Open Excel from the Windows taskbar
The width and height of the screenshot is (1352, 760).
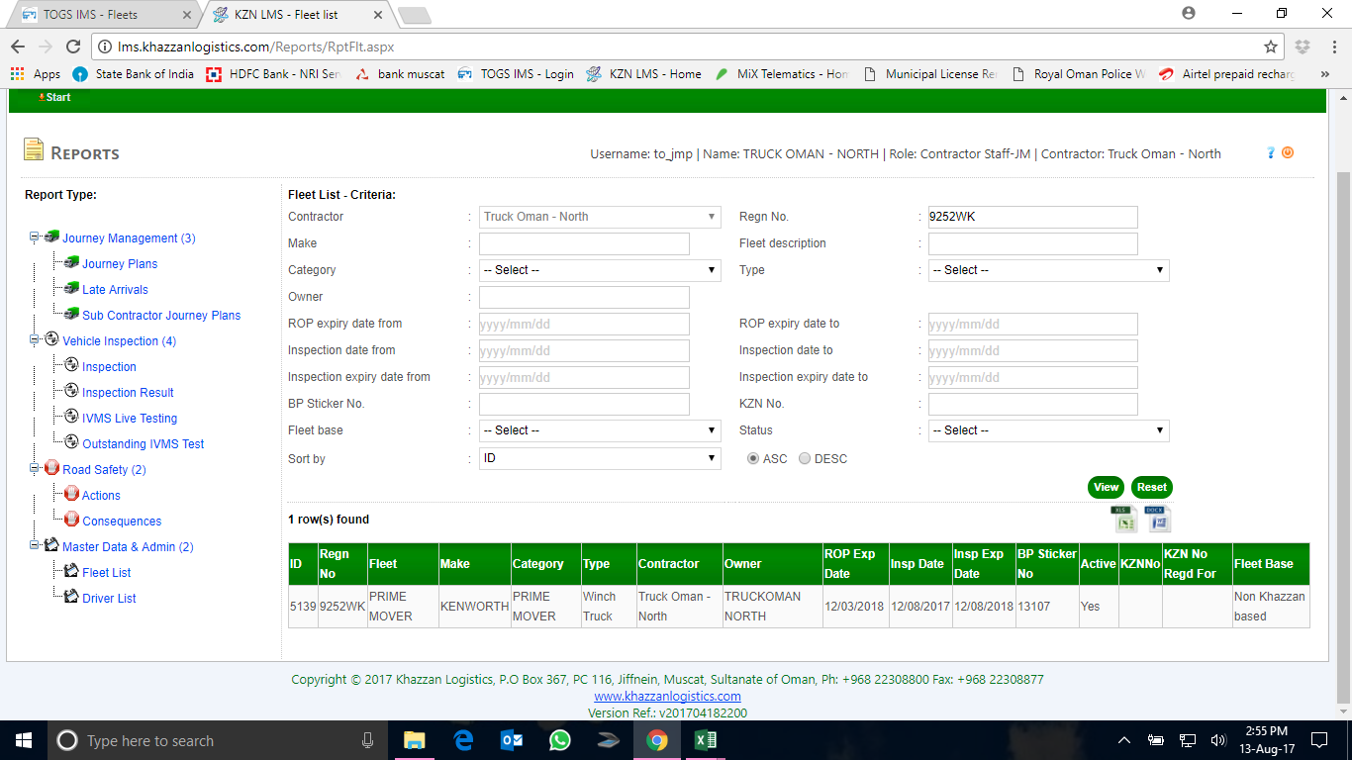click(x=705, y=740)
